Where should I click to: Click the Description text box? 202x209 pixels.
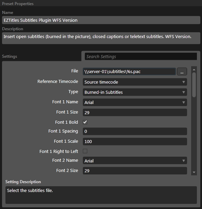click(x=101, y=38)
